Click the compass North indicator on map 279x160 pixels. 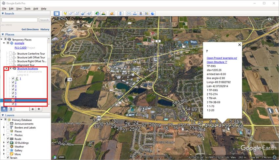tap(269, 19)
